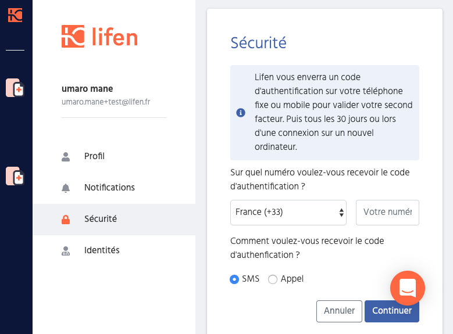Choose the Appel label for call delivery
This screenshot has width=453, height=334.
(292, 279)
